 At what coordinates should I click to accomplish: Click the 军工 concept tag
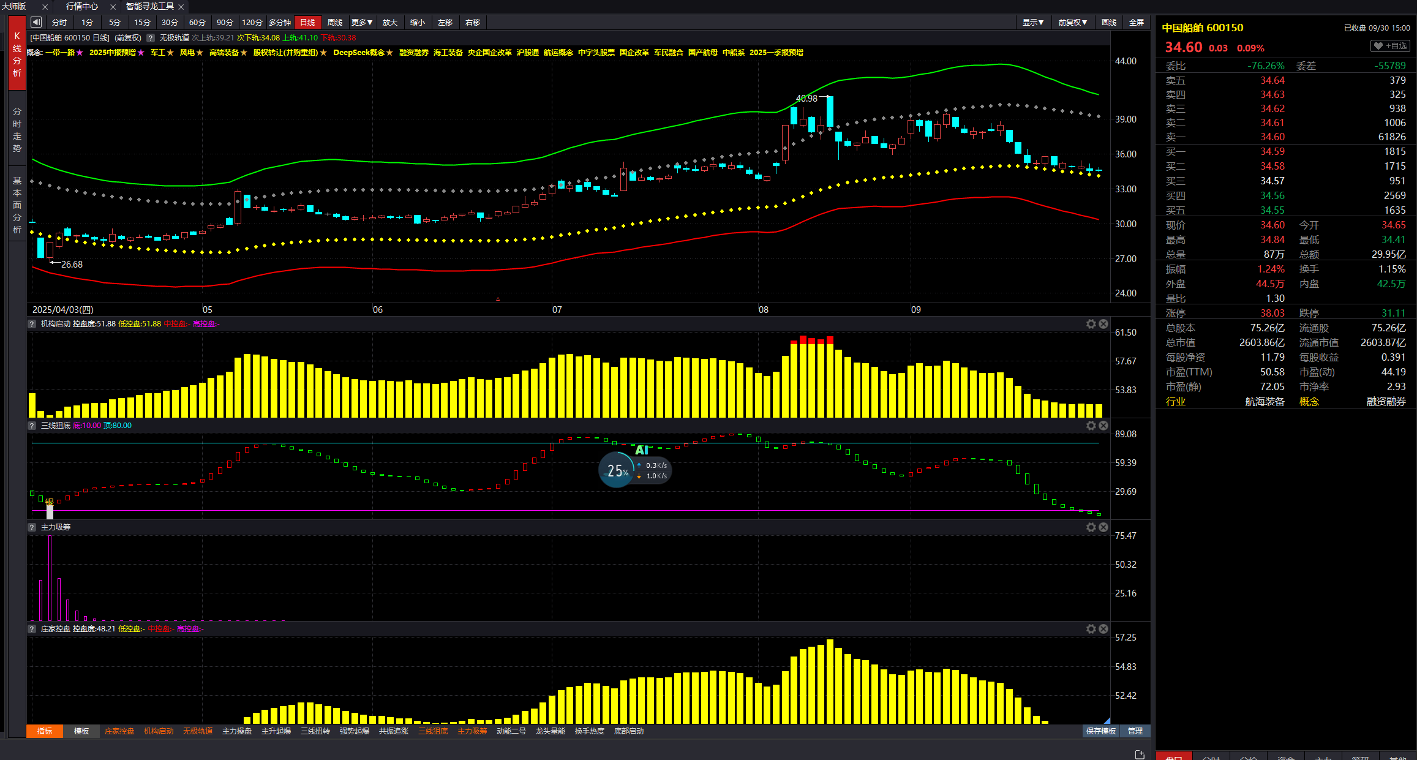(158, 53)
